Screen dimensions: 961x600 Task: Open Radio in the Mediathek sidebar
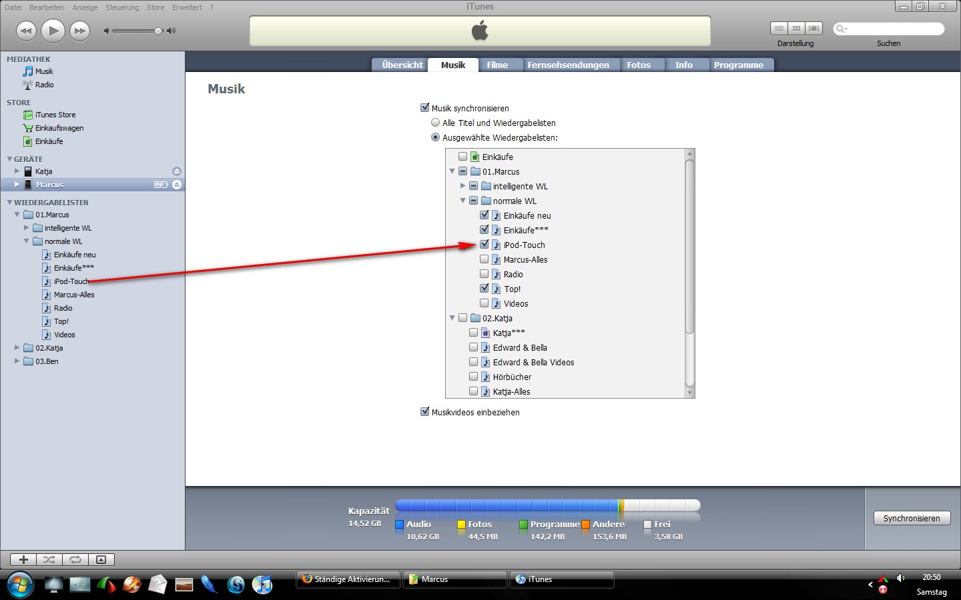(44, 85)
